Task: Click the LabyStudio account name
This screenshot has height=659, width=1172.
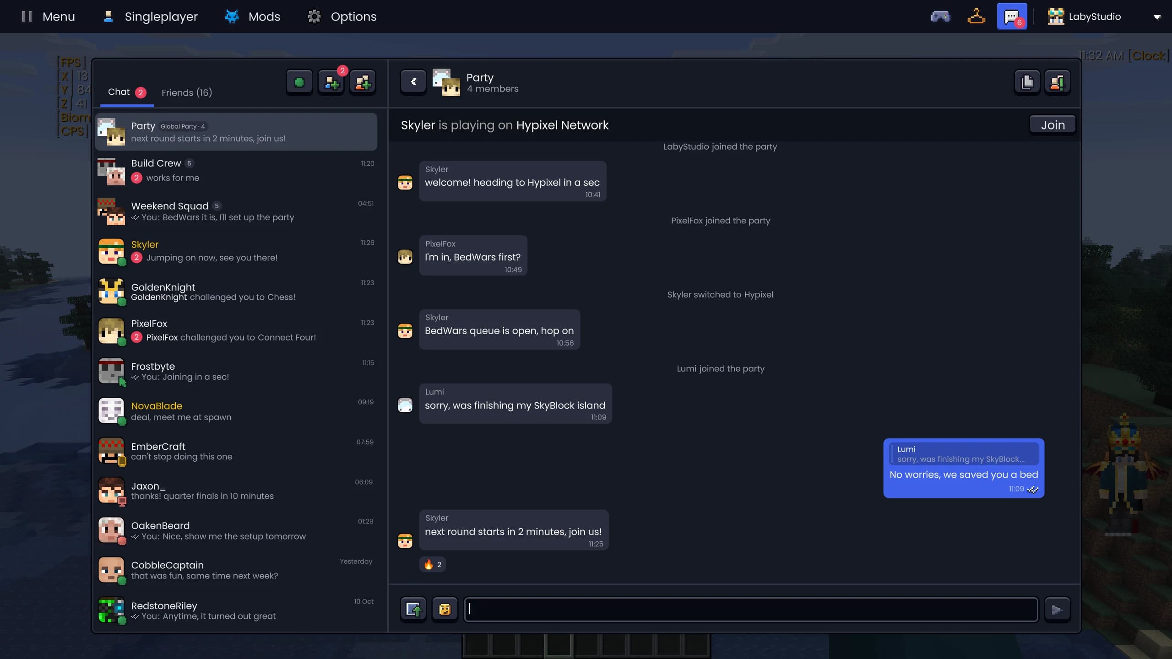Action: (1095, 16)
